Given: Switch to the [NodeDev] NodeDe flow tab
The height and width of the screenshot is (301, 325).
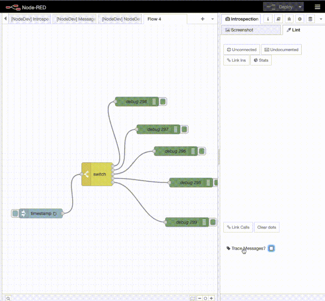Looking at the screenshot, I should 120,19.
